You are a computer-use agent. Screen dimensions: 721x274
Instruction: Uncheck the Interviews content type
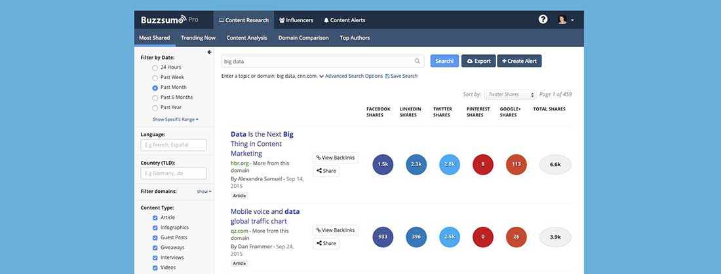pyautogui.click(x=155, y=258)
